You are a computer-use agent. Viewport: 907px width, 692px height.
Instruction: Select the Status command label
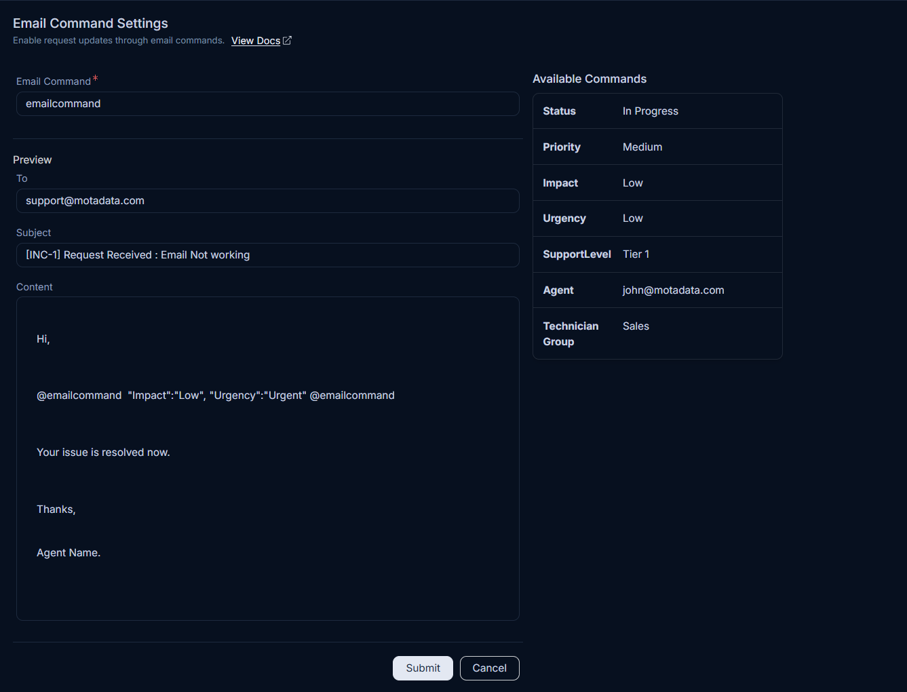560,111
